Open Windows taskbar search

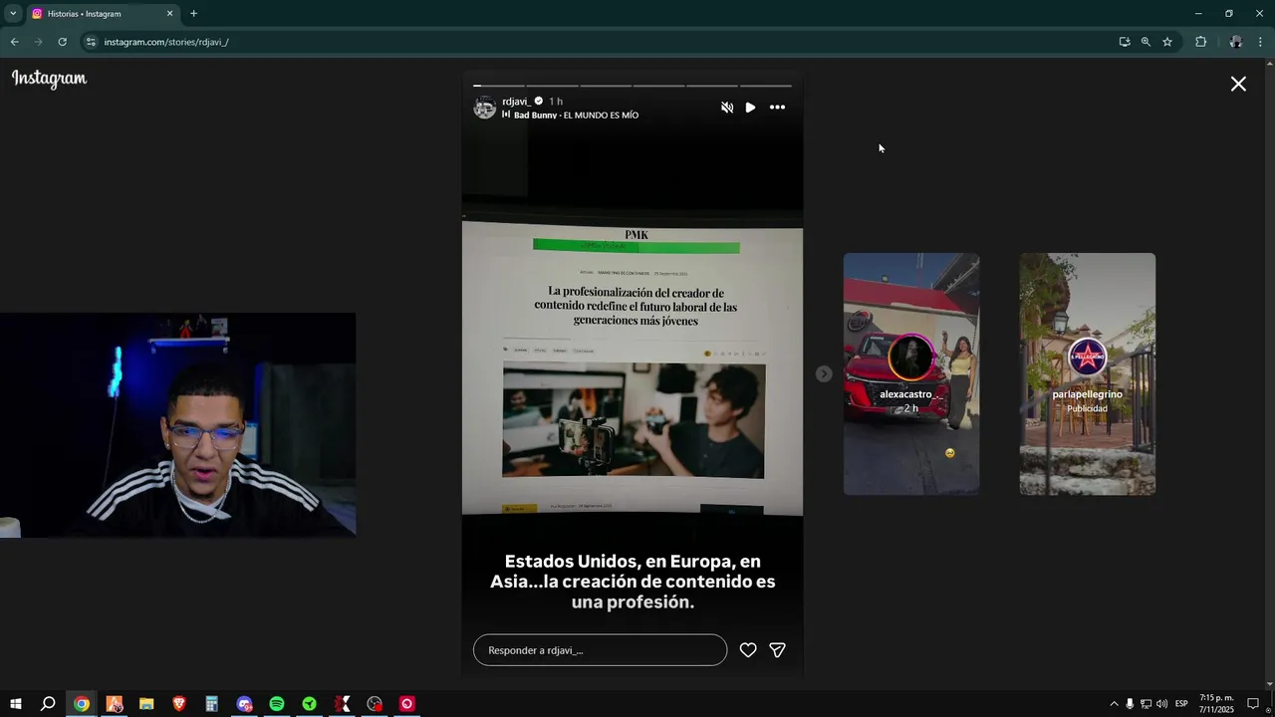click(48, 704)
